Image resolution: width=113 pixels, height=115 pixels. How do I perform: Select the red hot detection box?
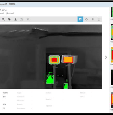[55, 60]
